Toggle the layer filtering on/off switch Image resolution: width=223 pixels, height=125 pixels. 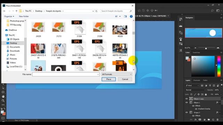click(222, 85)
